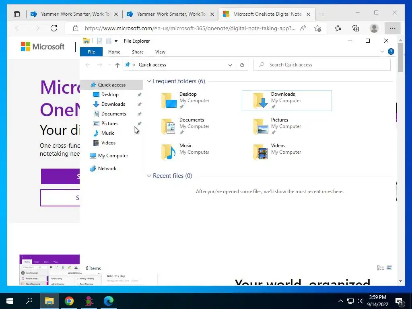
Task: Open Pictures frequent folder tile
Action: pyautogui.click(x=286, y=126)
